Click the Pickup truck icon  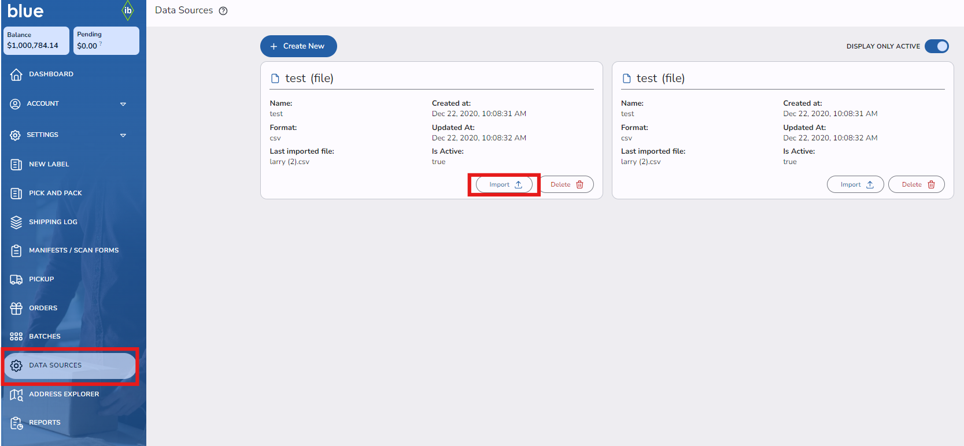click(x=16, y=280)
